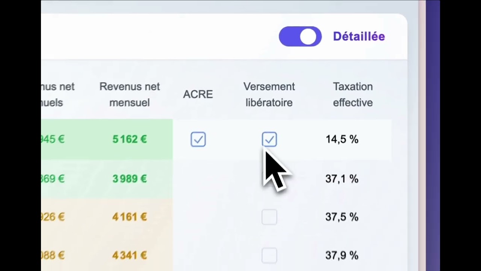Click the Versement libératoire column header
Screen dimensions: 481x271
click(269, 94)
